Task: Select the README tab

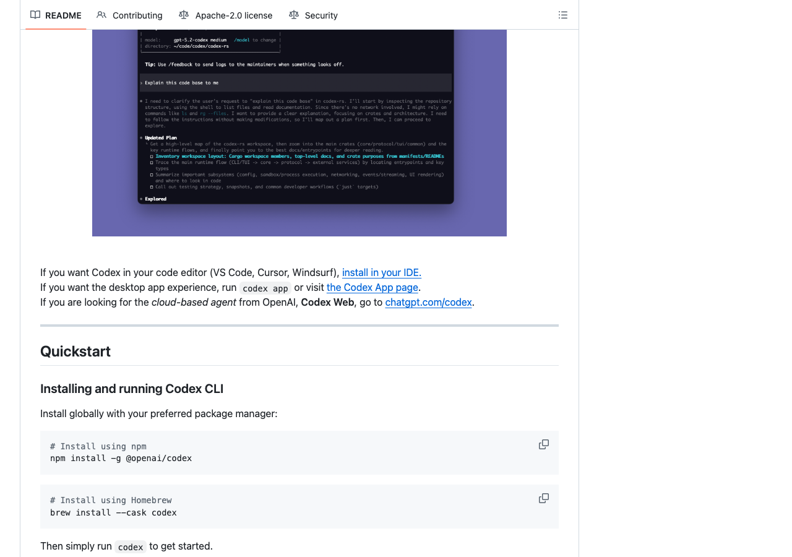Action: [x=62, y=15]
